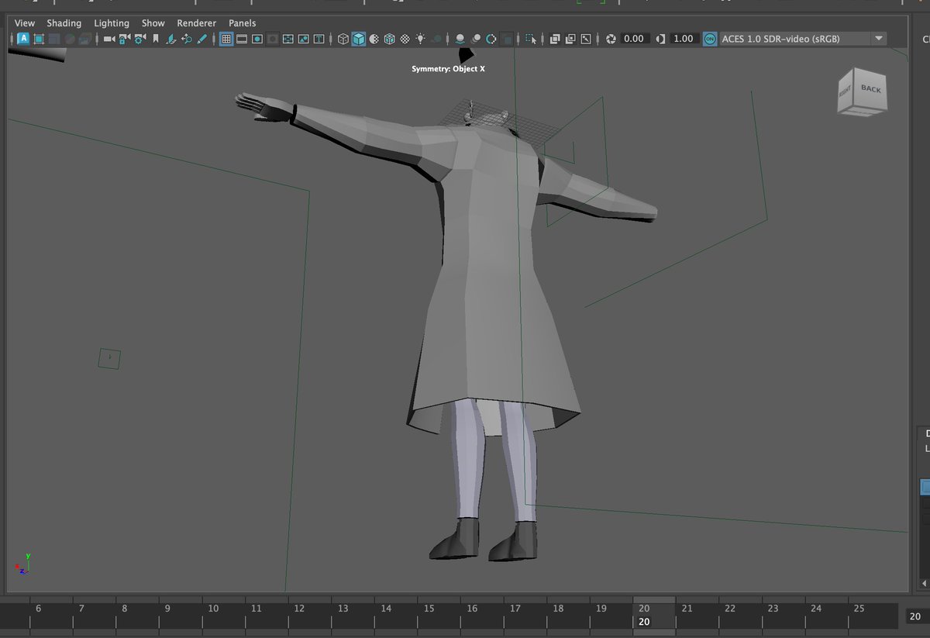Open the Show menu
The height and width of the screenshot is (638, 930).
(x=153, y=23)
